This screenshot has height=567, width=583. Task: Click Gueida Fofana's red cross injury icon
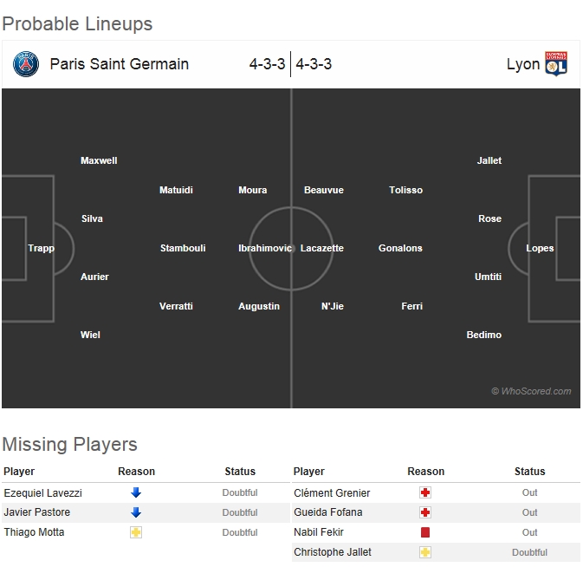point(425,512)
